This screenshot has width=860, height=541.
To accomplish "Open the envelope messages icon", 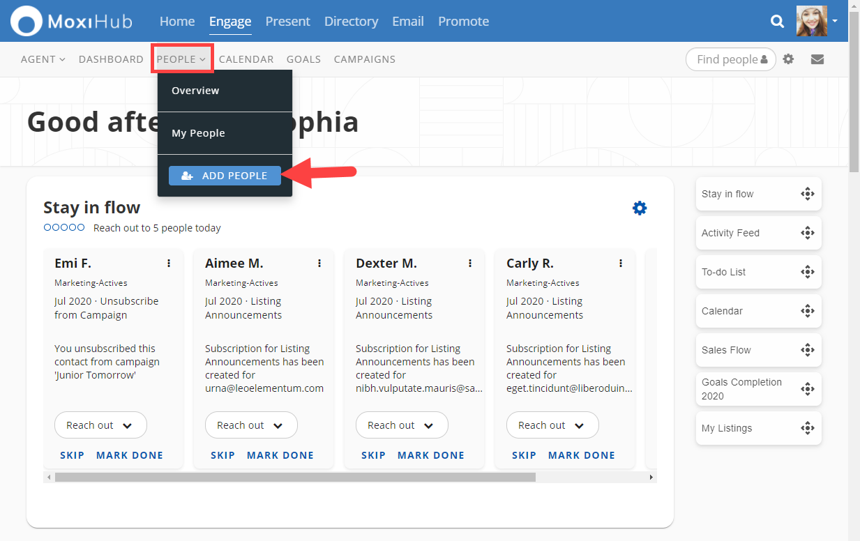I will [x=817, y=59].
